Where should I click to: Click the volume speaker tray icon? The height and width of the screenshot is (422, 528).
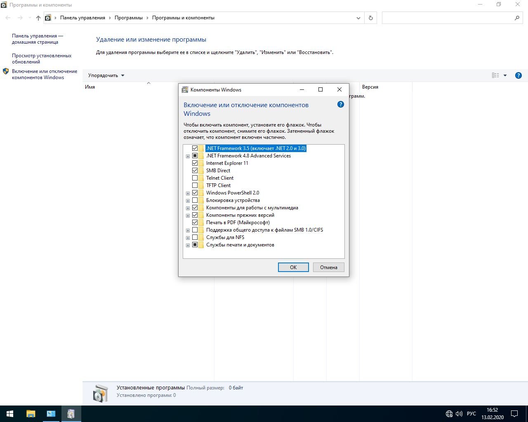pyautogui.click(x=459, y=414)
